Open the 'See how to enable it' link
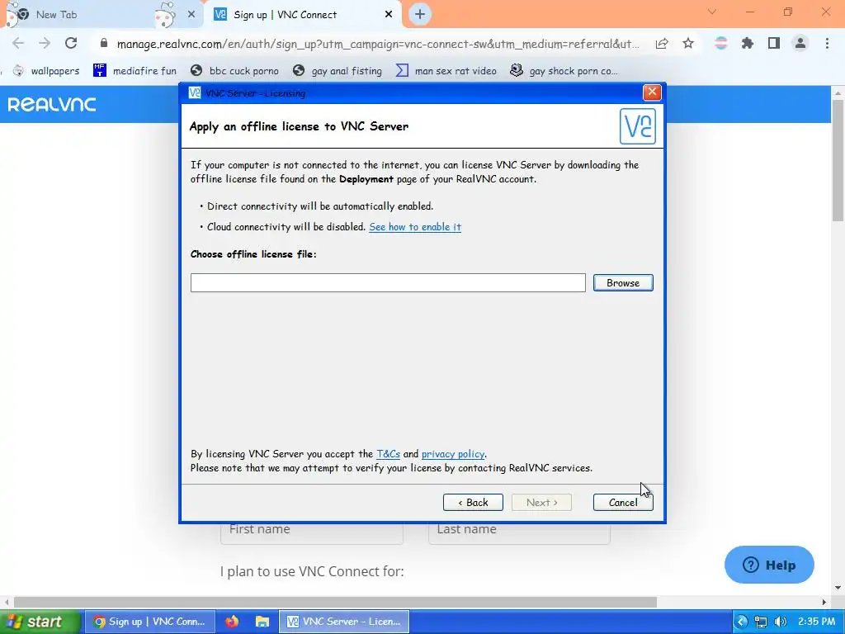The width and height of the screenshot is (845, 634). [415, 227]
